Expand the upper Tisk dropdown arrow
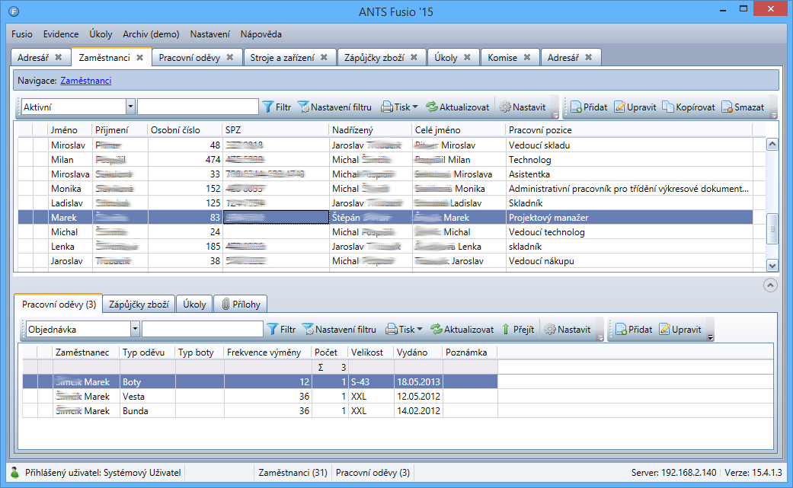793x488 pixels. (415, 107)
